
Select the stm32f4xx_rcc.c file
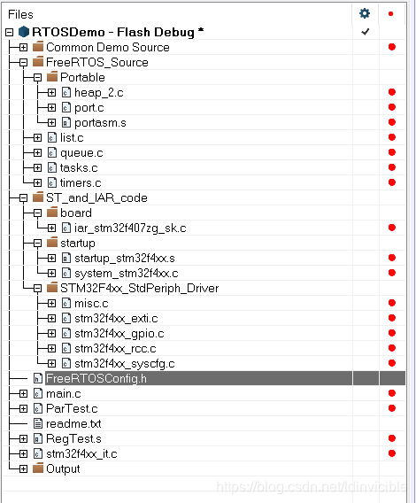(x=115, y=349)
